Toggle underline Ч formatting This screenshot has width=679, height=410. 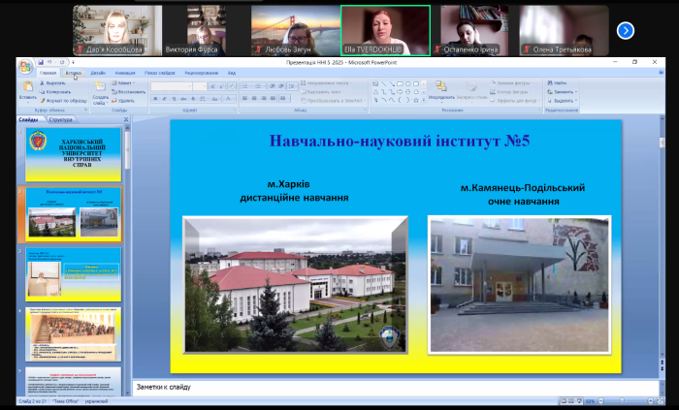174,99
